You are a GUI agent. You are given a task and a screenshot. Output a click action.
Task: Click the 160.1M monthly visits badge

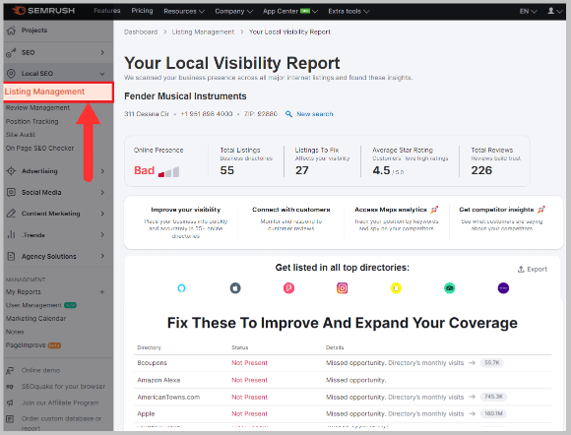[x=493, y=413]
